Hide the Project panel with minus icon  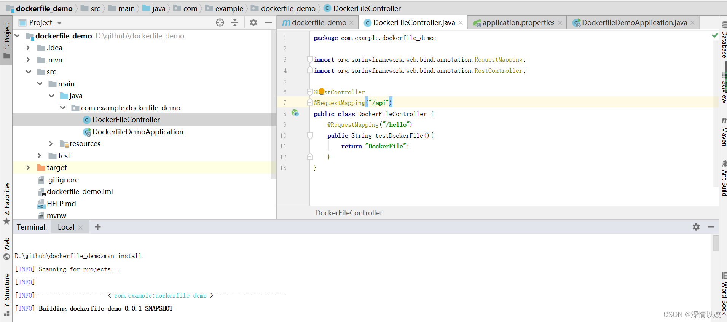click(268, 22)
